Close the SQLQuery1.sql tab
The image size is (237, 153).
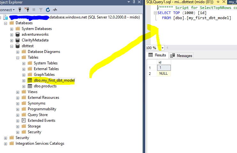click(x=224, y=2)
